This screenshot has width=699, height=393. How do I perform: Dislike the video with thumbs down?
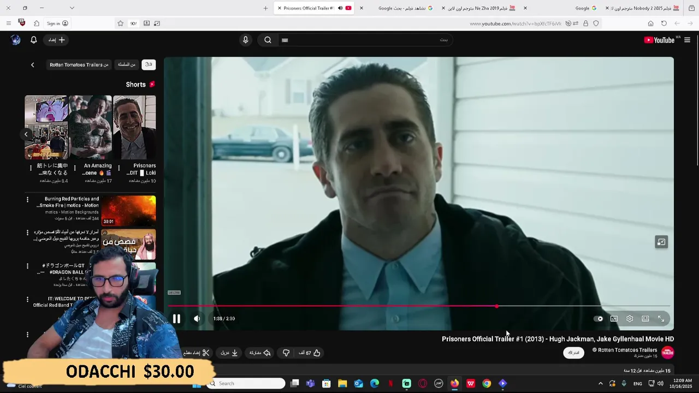click(x=286, y=353)
